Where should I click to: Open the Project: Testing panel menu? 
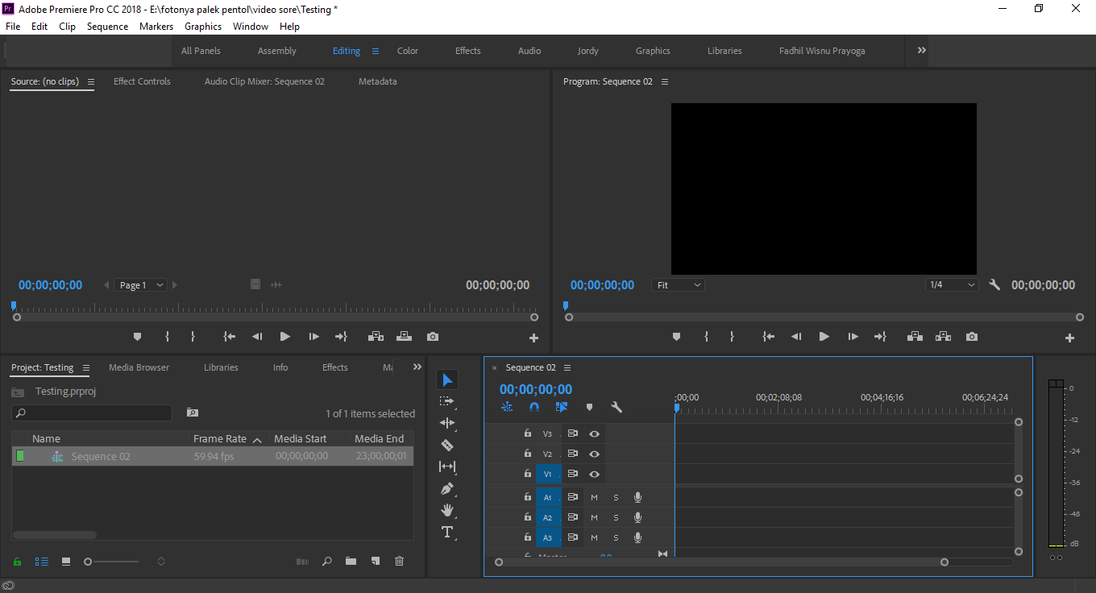[x=85, y=367]
